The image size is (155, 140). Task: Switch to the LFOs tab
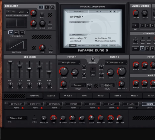pyautogui.click(x=84, y=96)
